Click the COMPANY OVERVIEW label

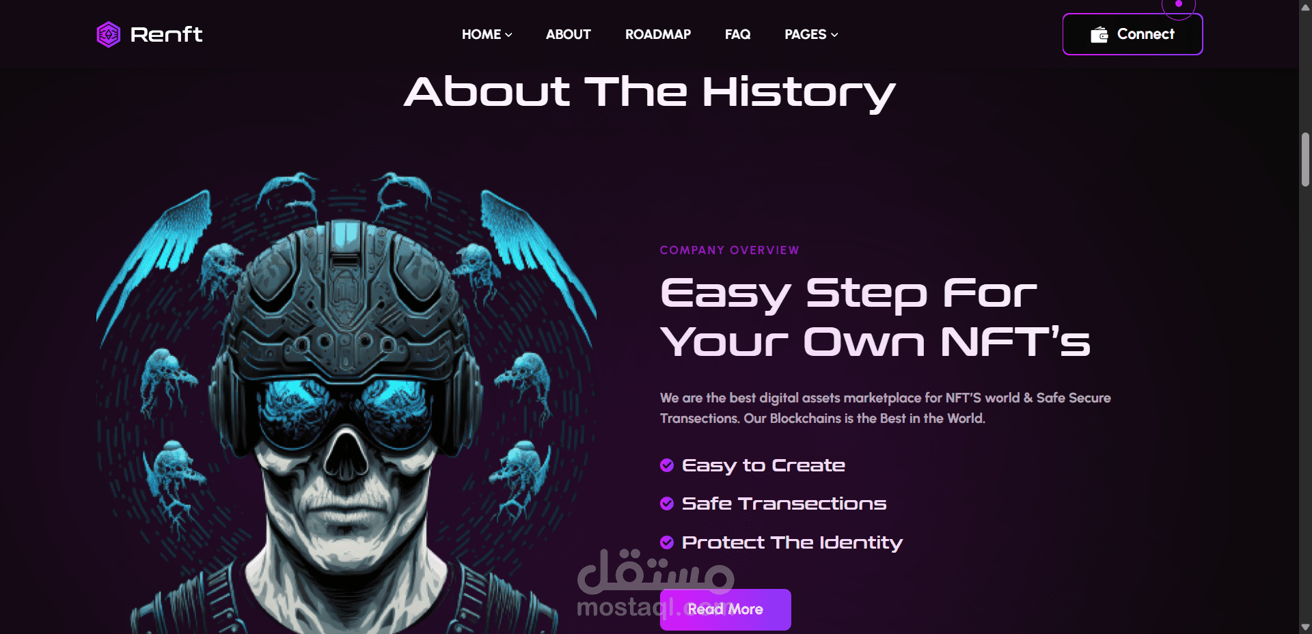coord(729,250)
